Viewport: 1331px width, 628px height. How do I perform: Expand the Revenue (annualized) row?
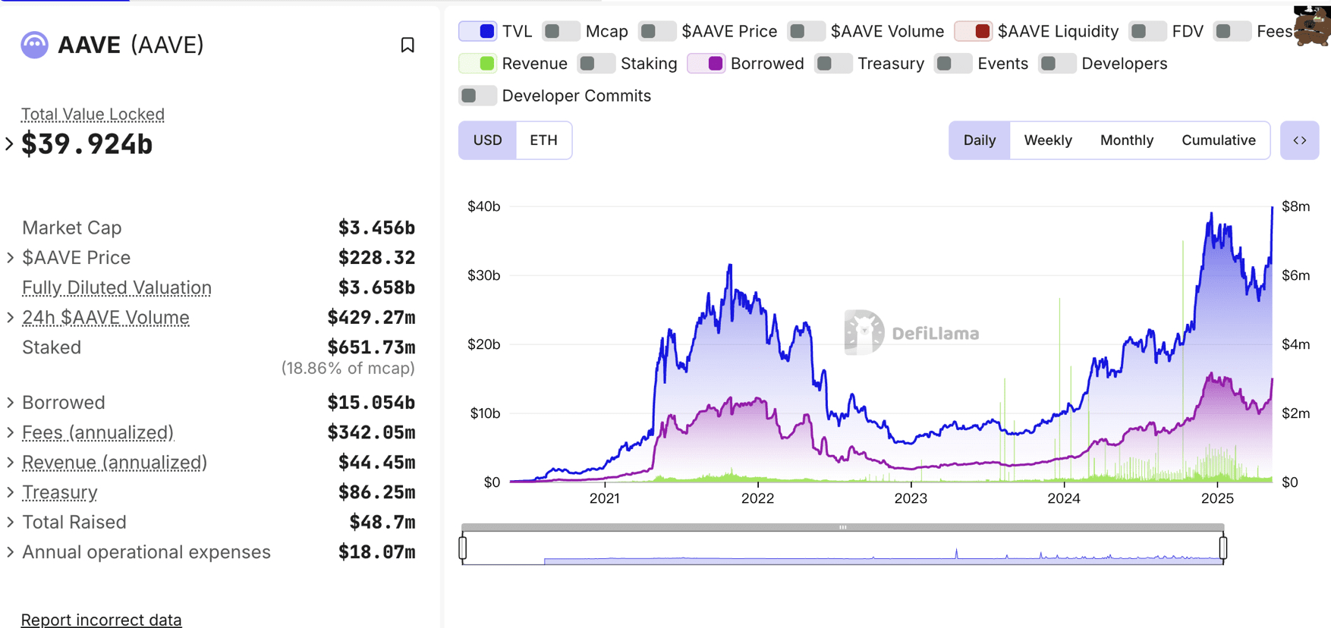10,463
